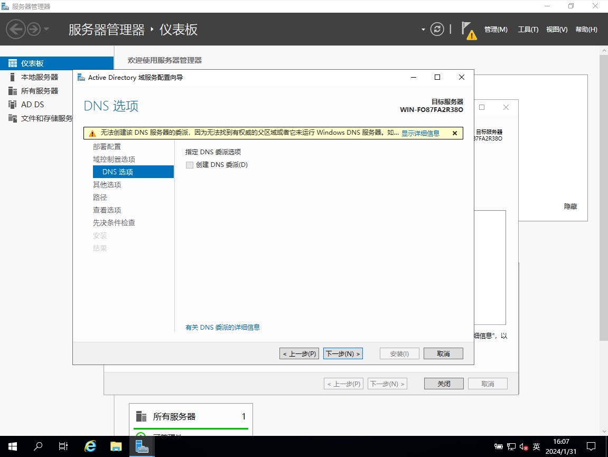Screen dimensions: 608x457
Task: Click the back navigation arrow icon
Action: click(15, 29)
